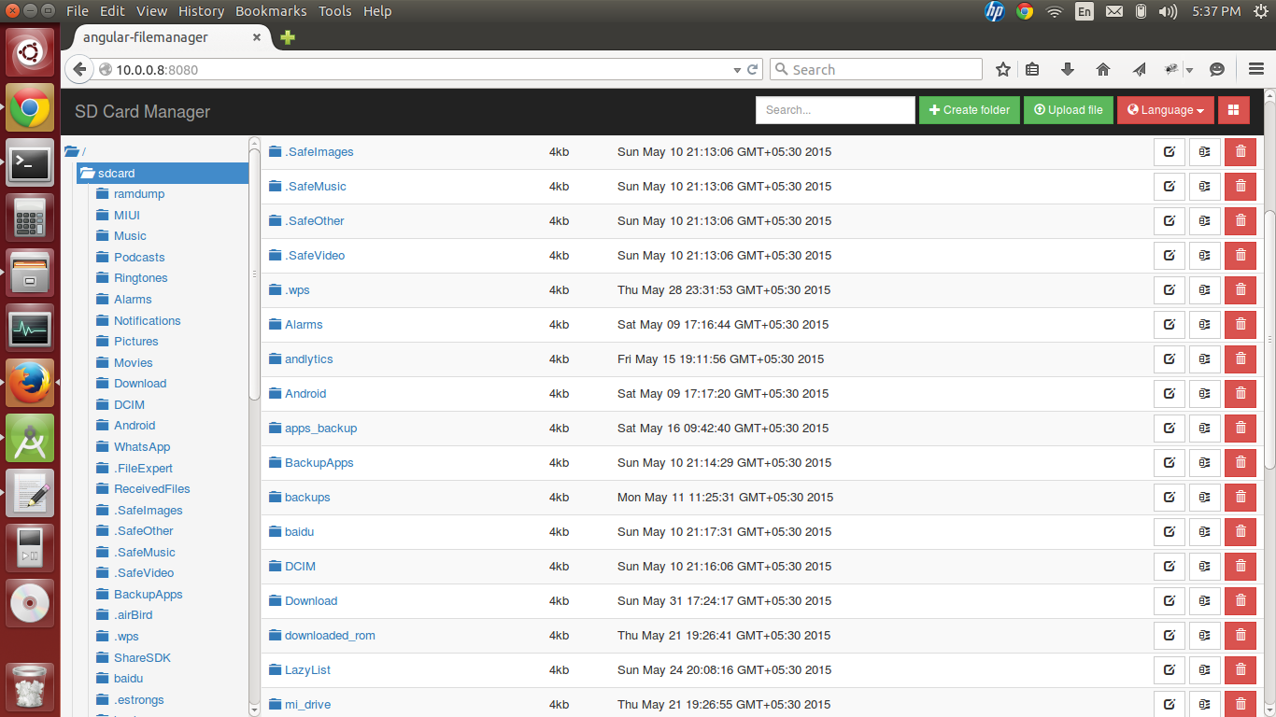This screenshot has height=717, width=1276.
Task: Open the Language dropdown
Action: point(1166,110)
